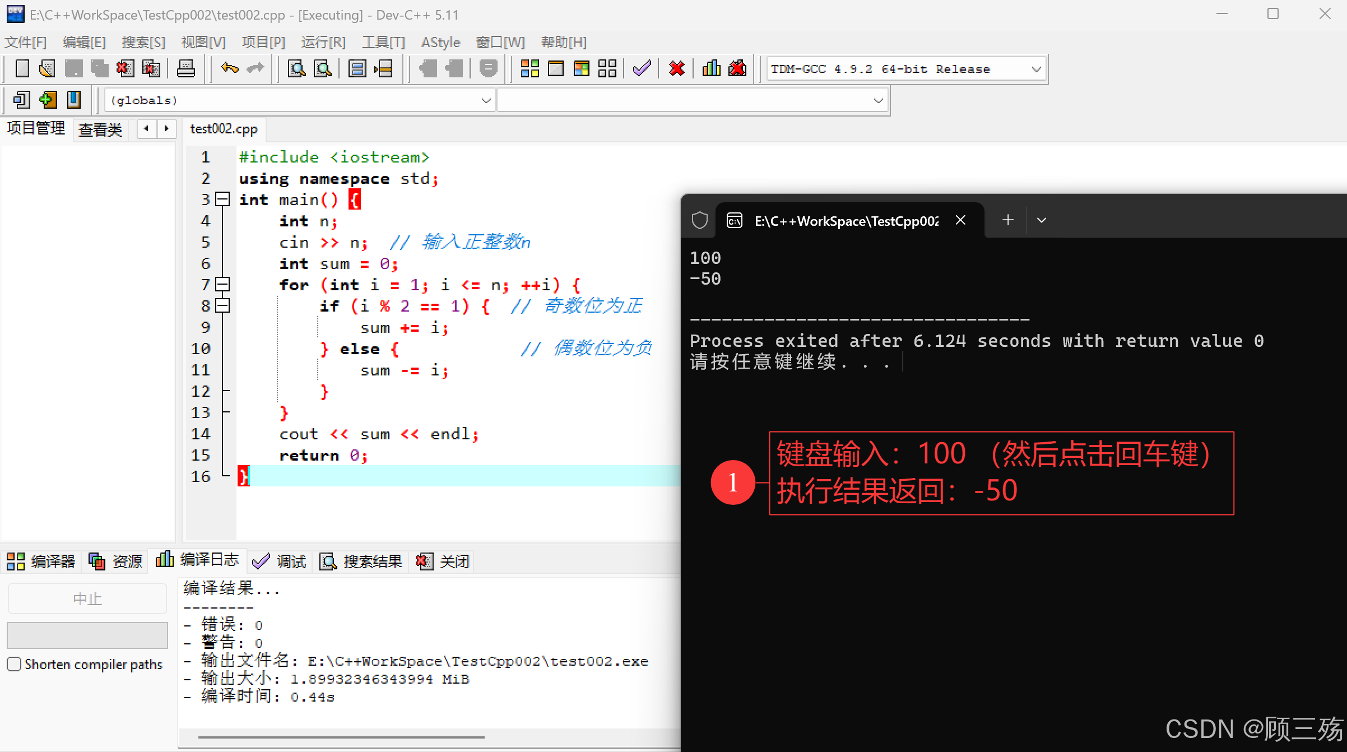The image size is (1347, 752).
Task: Open the 运行[R] menu
Action: click(323, 43)
